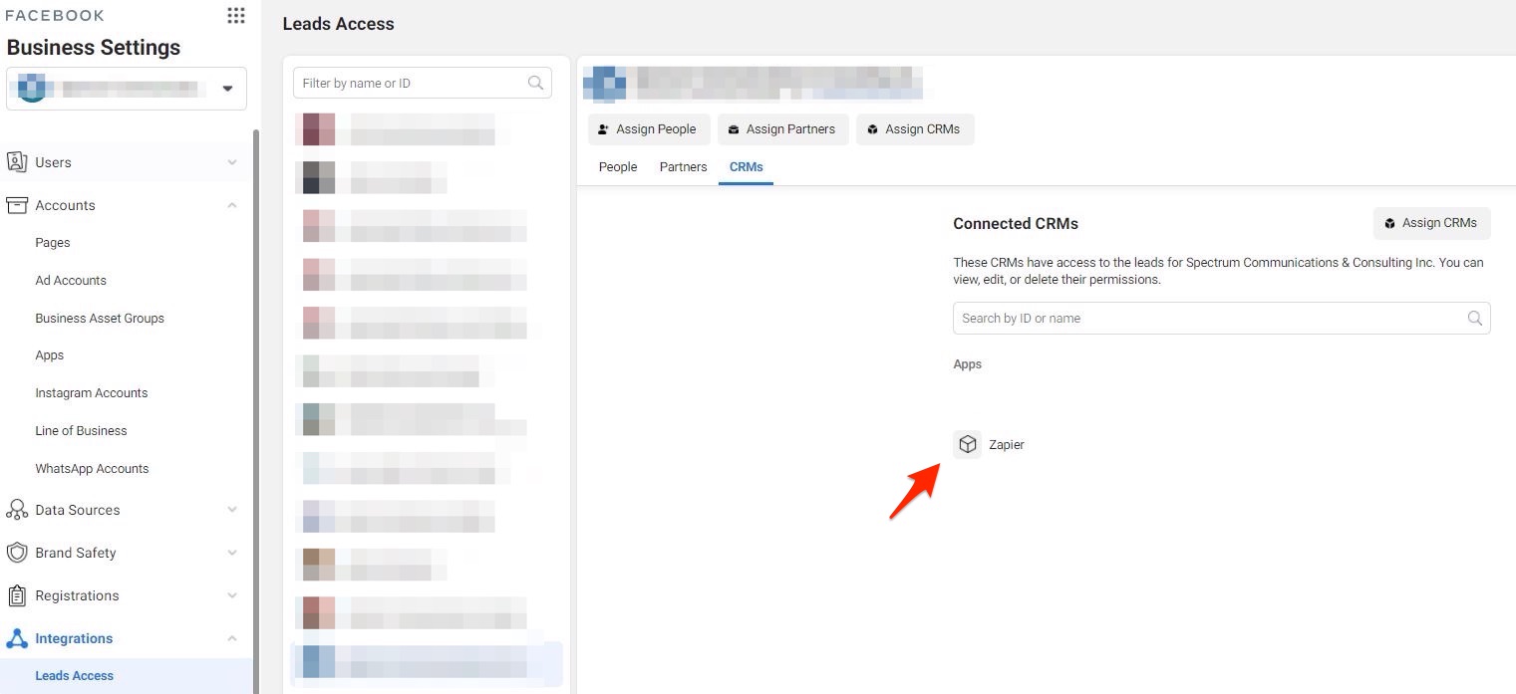This screenshot has width=1516, height=694.
Task: Collapse the Accounts section chevron
Action: point(232,205)
